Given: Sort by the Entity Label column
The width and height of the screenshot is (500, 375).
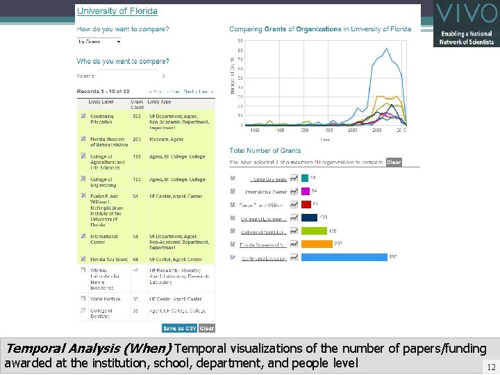Looking at the screenshot, I should pos(101,101).
